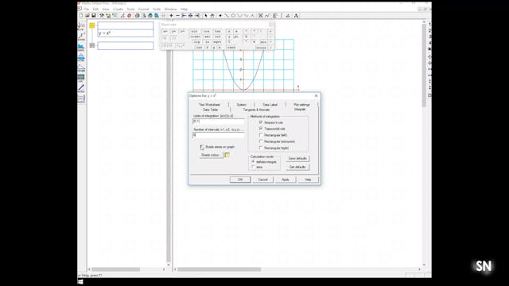Click the Apply button
Image resolution: width=509 pixels, height=286 pixels.
286,180
